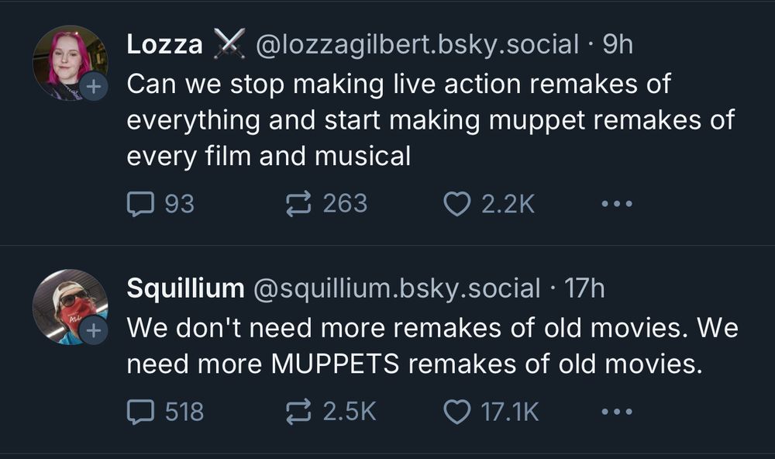The width and height of the screenshot is (775, 459).
Task: Click the 9h timestamp on Lozza's post
Action: point(618,45)
